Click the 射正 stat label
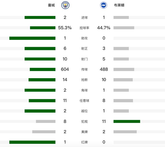Screen dimensions: 165x147 [x=84, y=49]
